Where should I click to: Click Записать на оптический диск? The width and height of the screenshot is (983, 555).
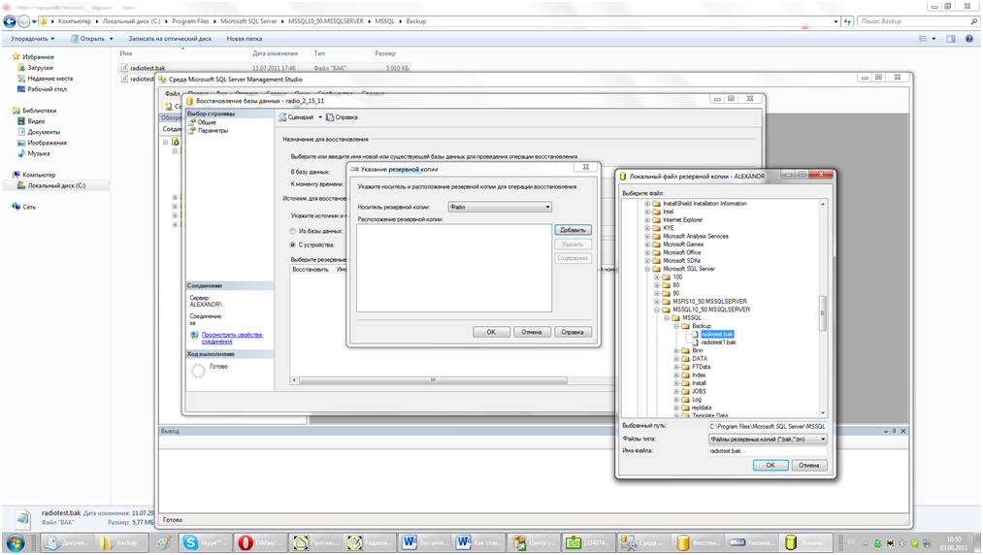[170, 39]
